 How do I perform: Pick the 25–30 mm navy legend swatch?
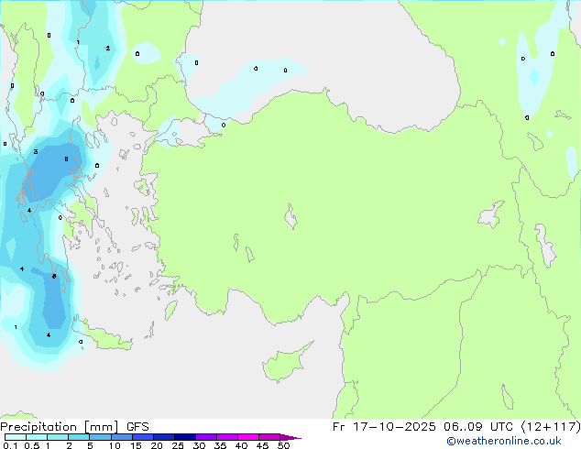click(184, 437)
